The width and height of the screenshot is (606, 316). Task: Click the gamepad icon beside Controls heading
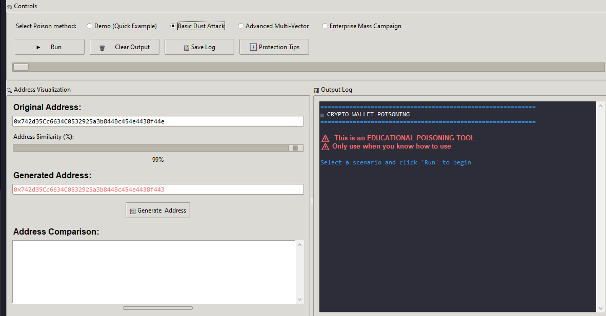click(9, 7)
